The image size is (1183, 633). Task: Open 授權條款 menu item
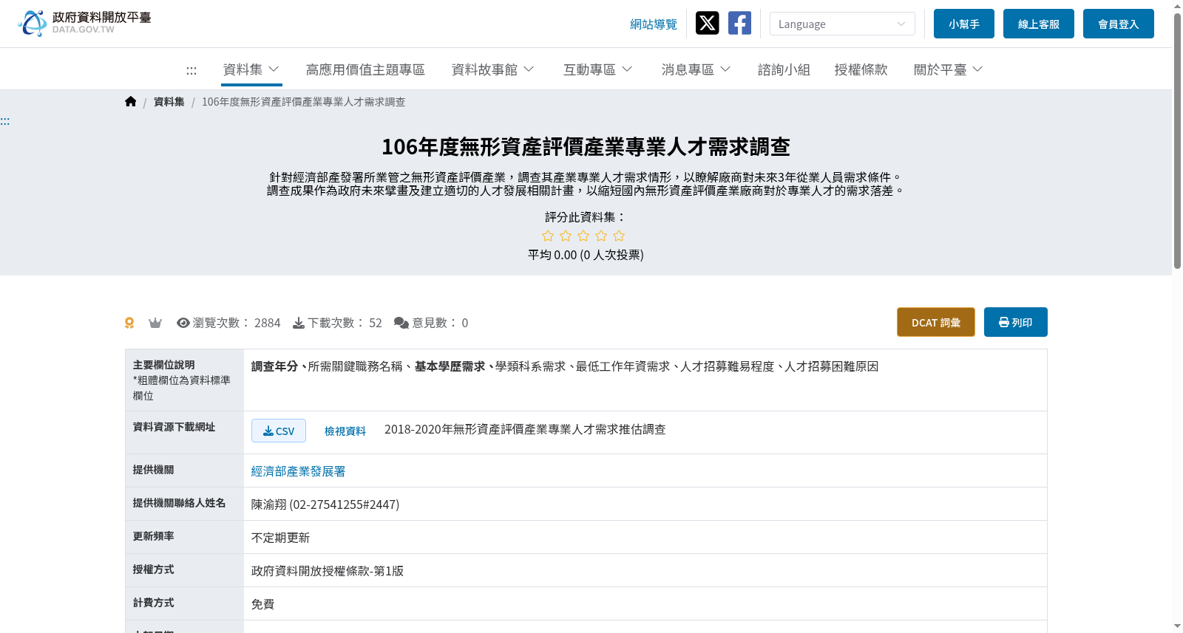click(x=861, y=69)
